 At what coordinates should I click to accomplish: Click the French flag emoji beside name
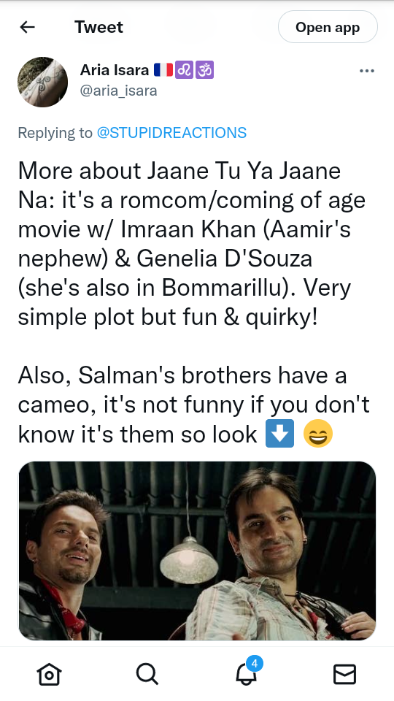click(x=163, y=70)
